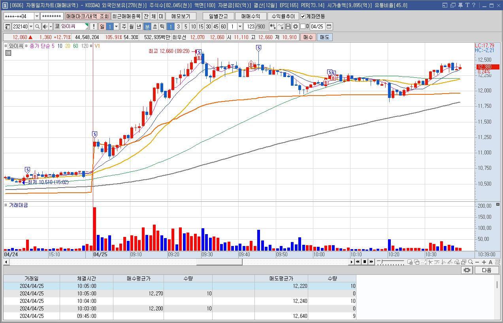Open 매매수익 button
Viewport: 503px width, 323px height.
point(251,16)
